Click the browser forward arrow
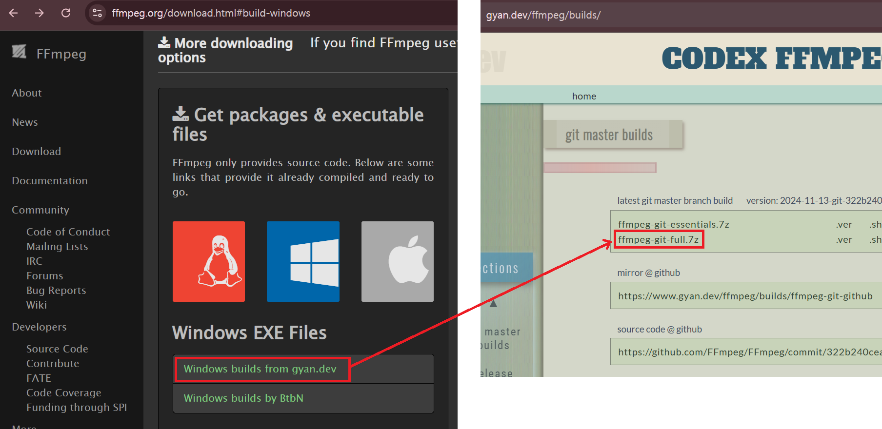This screenshot has height=429, width=882. tap(40, 13)
